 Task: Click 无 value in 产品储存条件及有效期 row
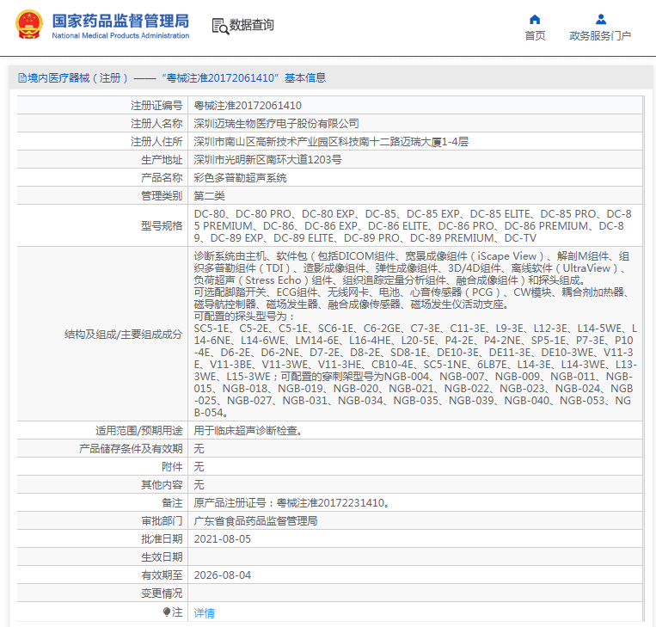click(199, 448)
